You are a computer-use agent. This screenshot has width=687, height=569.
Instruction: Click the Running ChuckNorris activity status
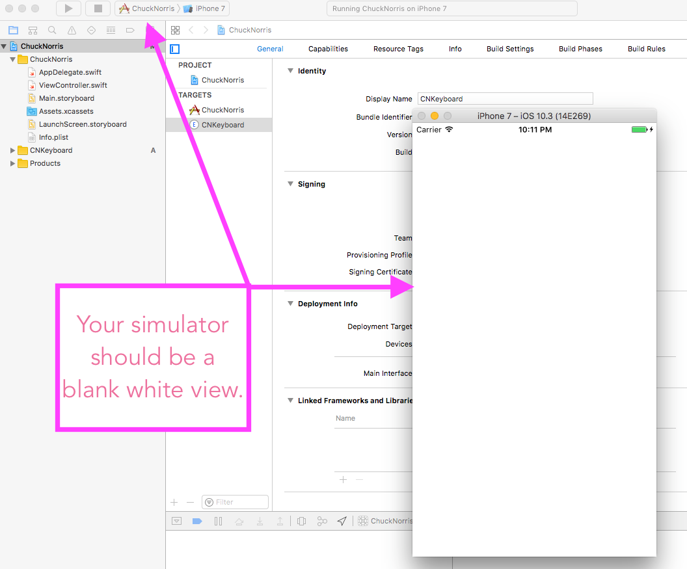(x=451, y=8)
